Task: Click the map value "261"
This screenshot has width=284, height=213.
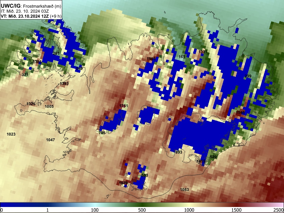Action: click(56, 53)
